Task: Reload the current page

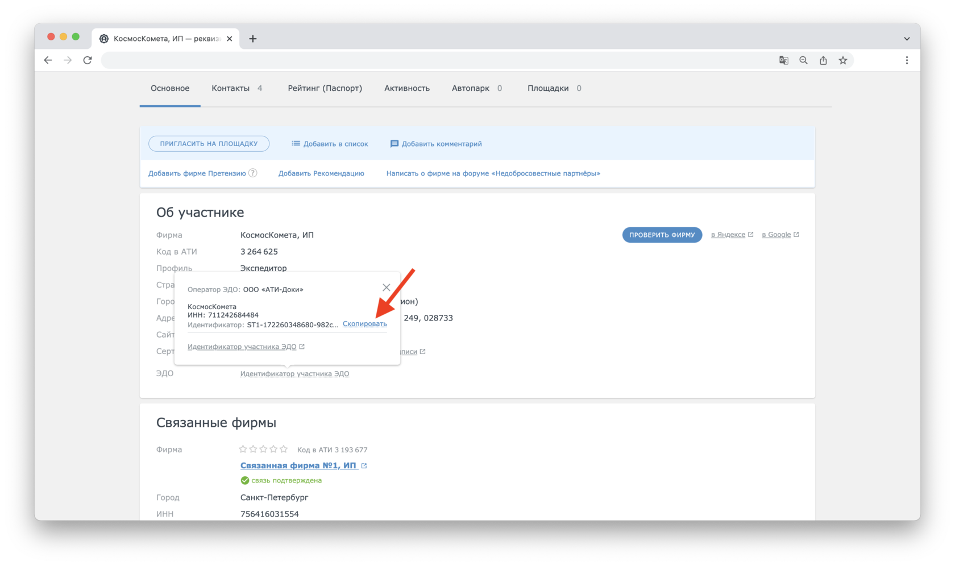Action: pos(88,60)
